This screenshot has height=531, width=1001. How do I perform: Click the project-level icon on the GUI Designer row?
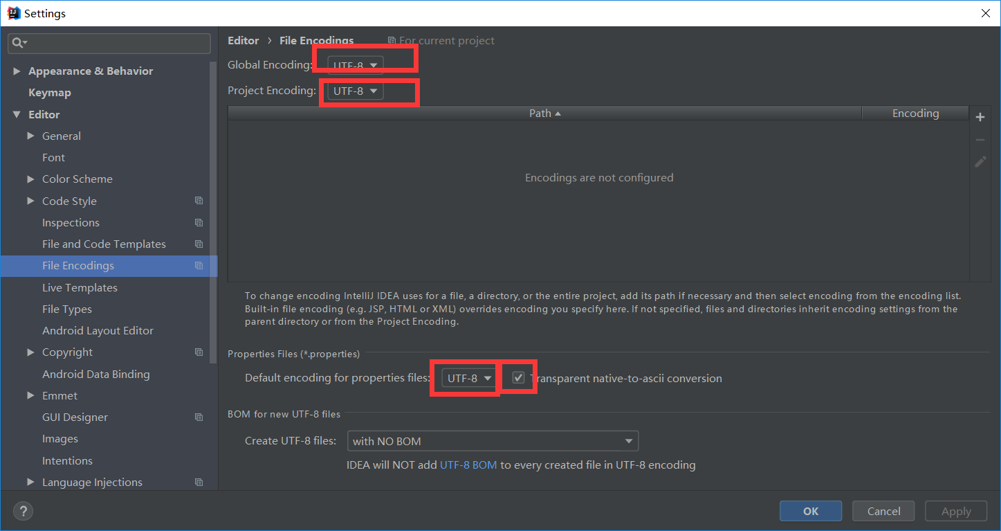[199, 417]
